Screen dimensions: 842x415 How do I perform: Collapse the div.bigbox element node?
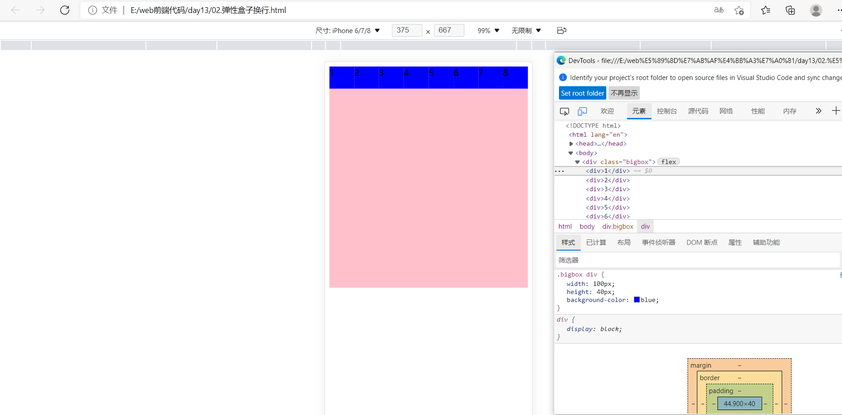(x=577, y=162)
